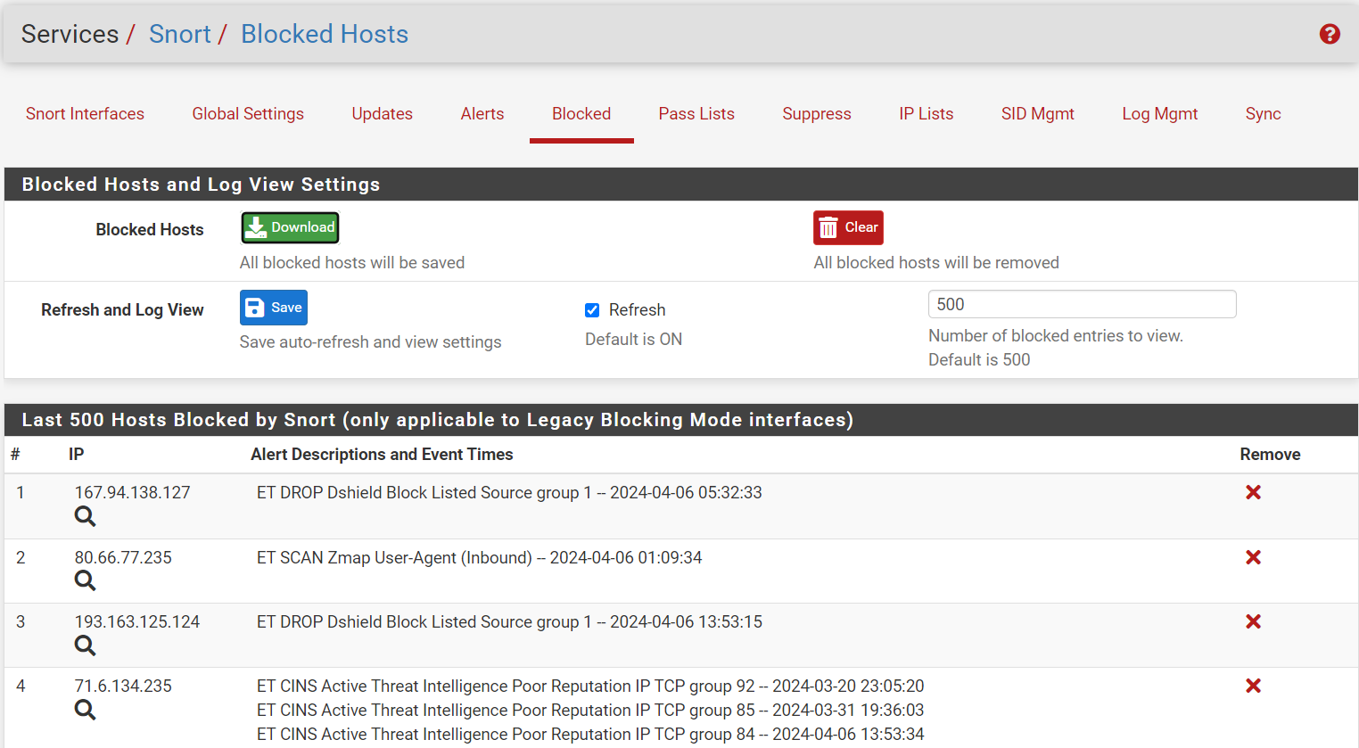
Task: Download the blocked hosts list
Action: [291, 227]
